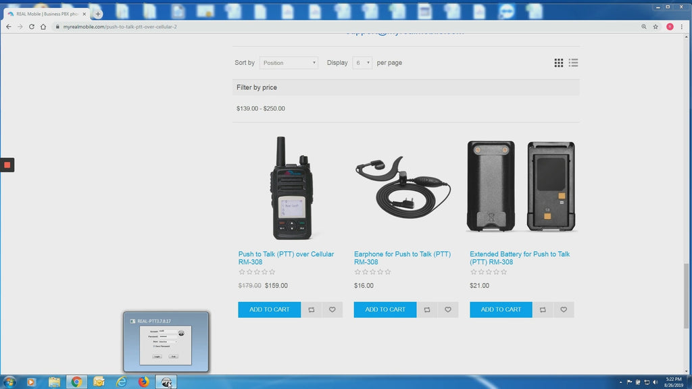
Task: Open the Chrome three-dot menu
Action: (x=682, y=26)
